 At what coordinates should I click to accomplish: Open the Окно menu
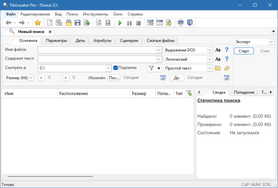[x=118, y=14]
